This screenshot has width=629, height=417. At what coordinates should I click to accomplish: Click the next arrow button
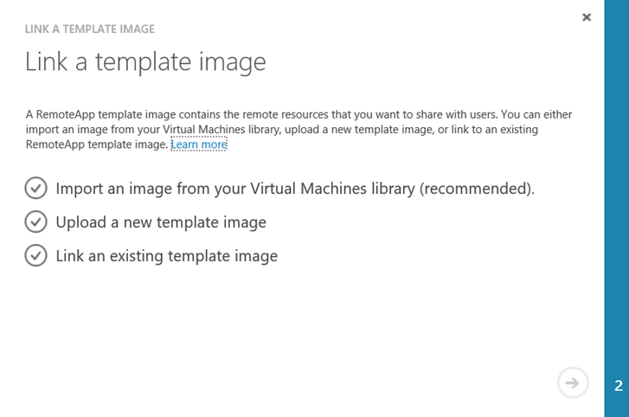point(573,383)
